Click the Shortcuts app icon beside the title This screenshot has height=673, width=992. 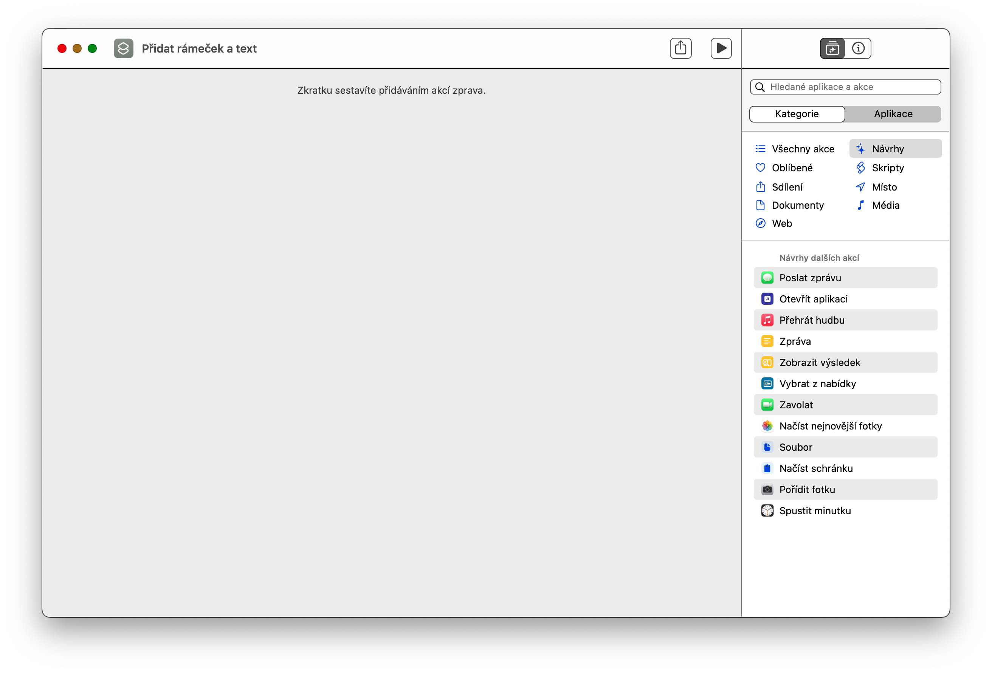123,48
